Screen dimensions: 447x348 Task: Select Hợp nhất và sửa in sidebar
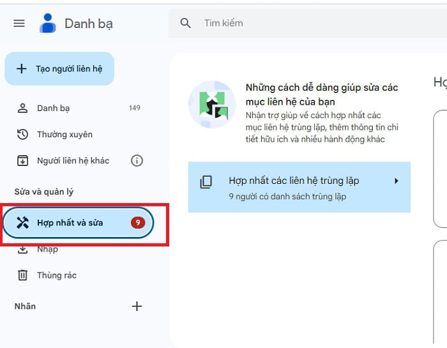79,223
